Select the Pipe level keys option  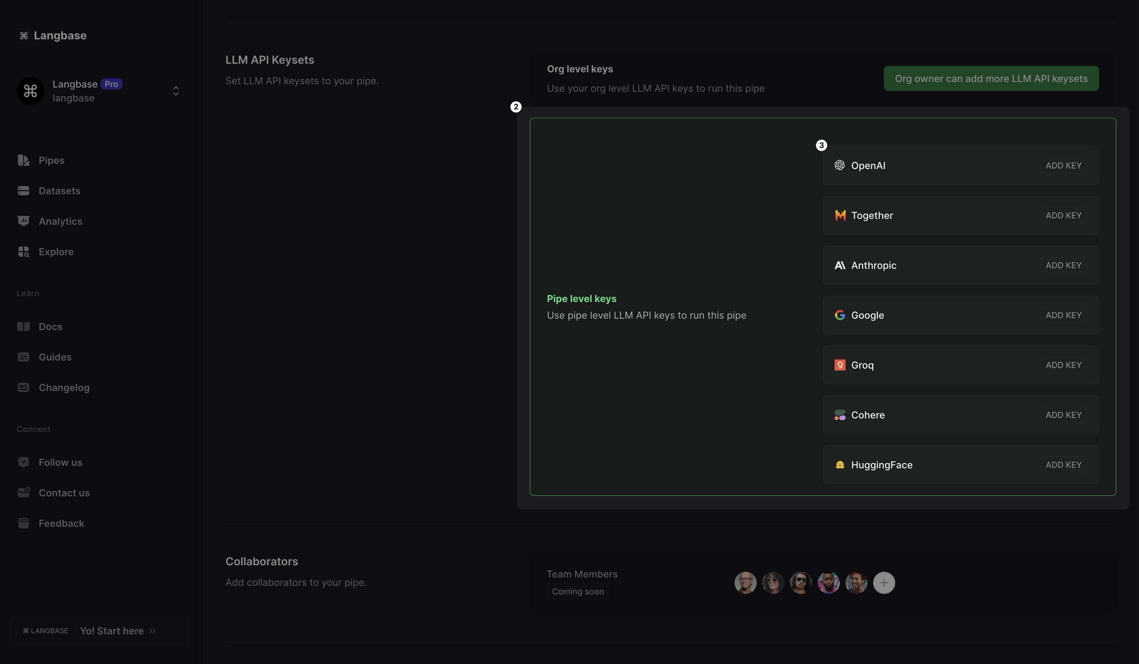coord(581,299)
